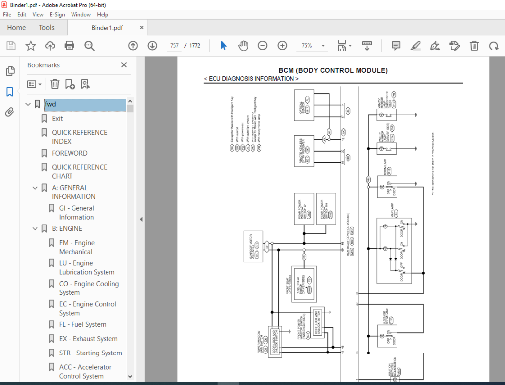Zoom in with plus icon

click(282, 46)
